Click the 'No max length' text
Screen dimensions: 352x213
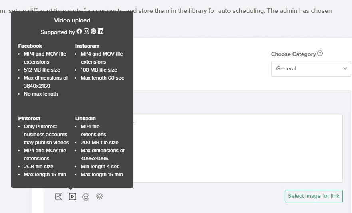41,94
